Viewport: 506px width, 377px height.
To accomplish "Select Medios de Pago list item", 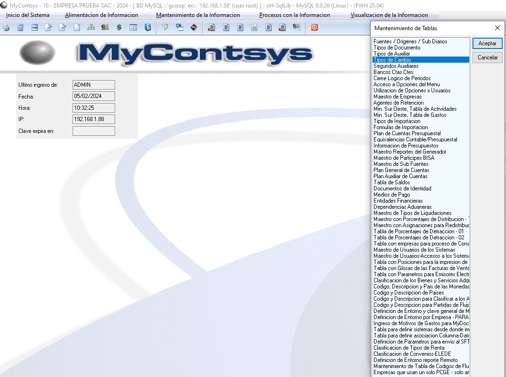I will (391, 195).
